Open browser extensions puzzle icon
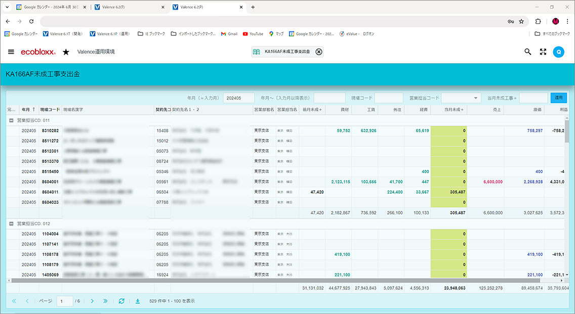575x314 pixels. click(x=538, y=21)
